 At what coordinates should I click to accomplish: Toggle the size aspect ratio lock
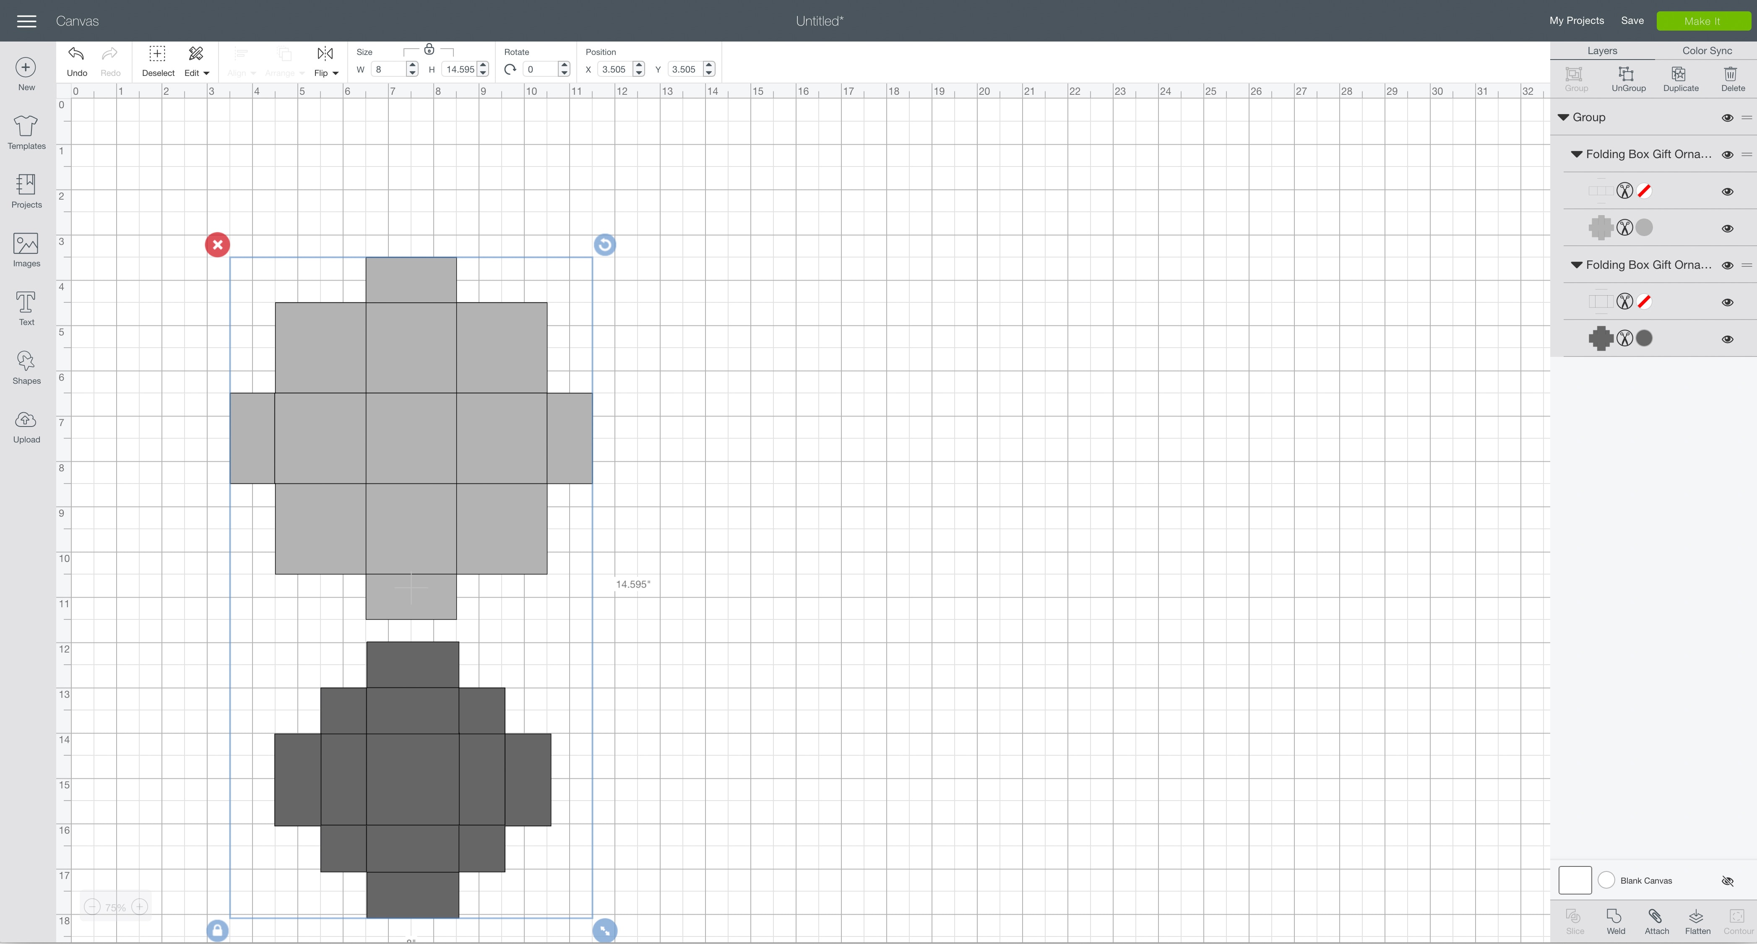(x=429, y=50)
